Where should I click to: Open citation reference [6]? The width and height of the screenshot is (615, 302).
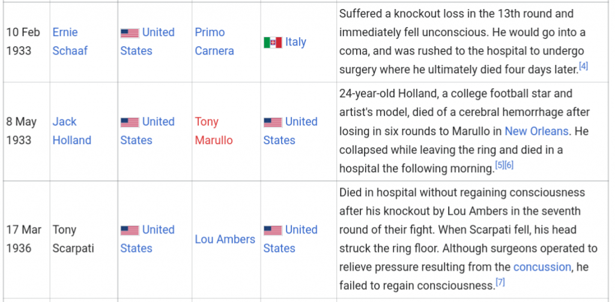[509, 165]
